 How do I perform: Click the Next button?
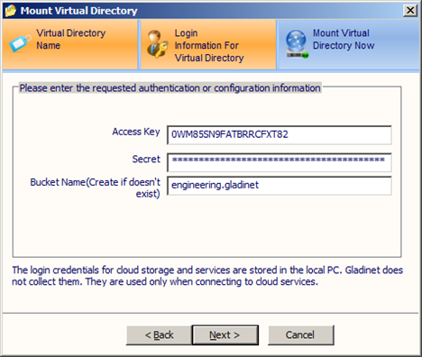pyautogui.click(x=225, y=334)
